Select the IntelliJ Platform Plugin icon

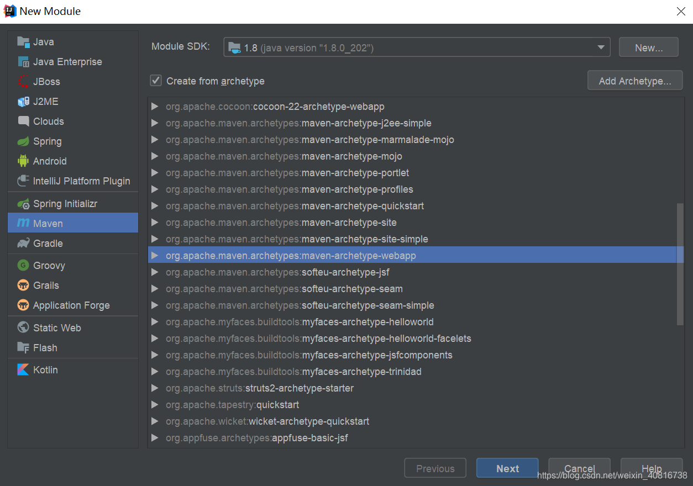click(23, 181)
